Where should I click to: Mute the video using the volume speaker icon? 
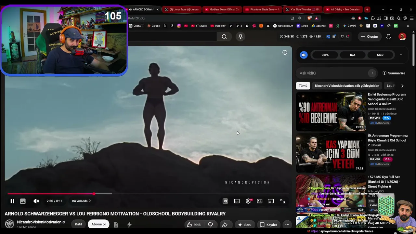pos(36,201)
